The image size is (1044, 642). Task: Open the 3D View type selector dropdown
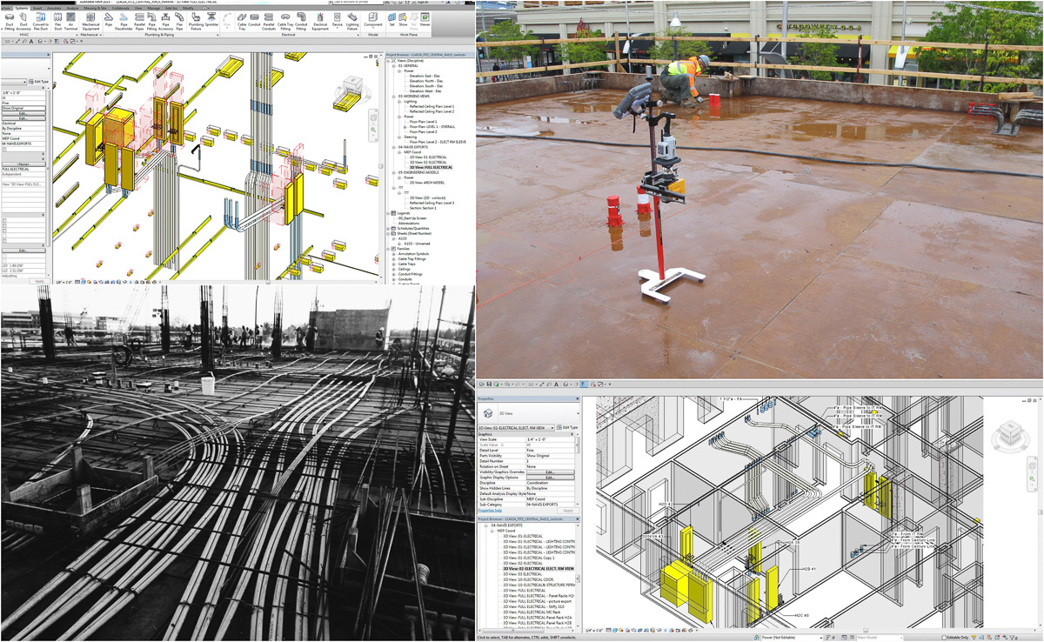[x=578, y=413]
